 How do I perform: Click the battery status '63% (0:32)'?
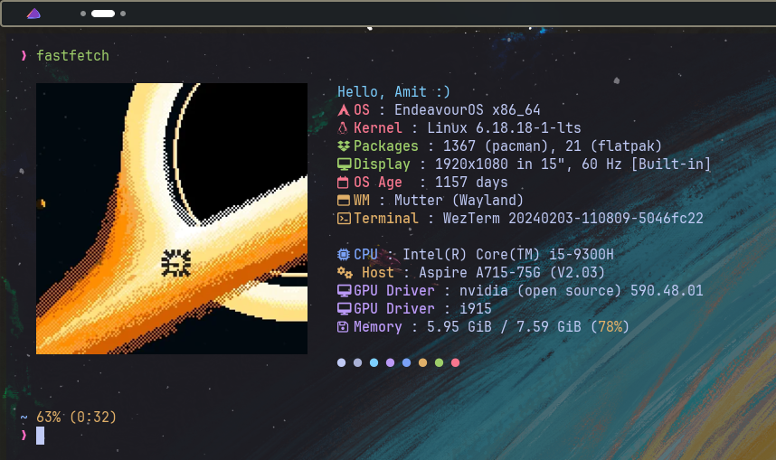[x=77, y=417]
